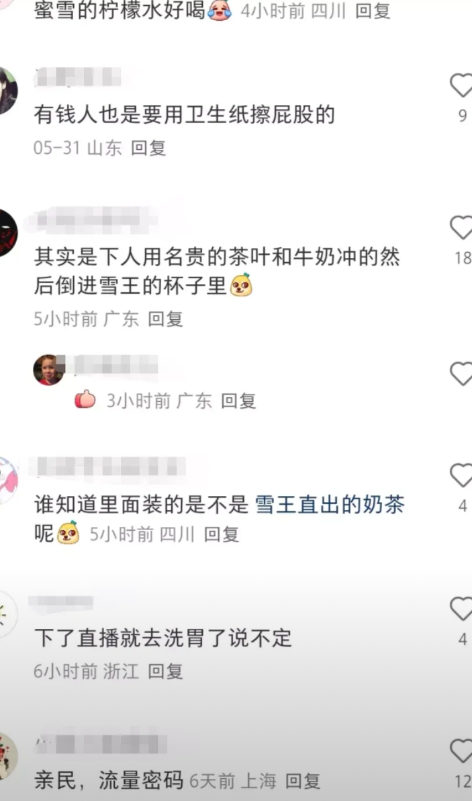Open the avatar beside 亲民，流量密码 comment
Image resolution: width=472 pixels, height=801 pixels.
tap(7, 756)
